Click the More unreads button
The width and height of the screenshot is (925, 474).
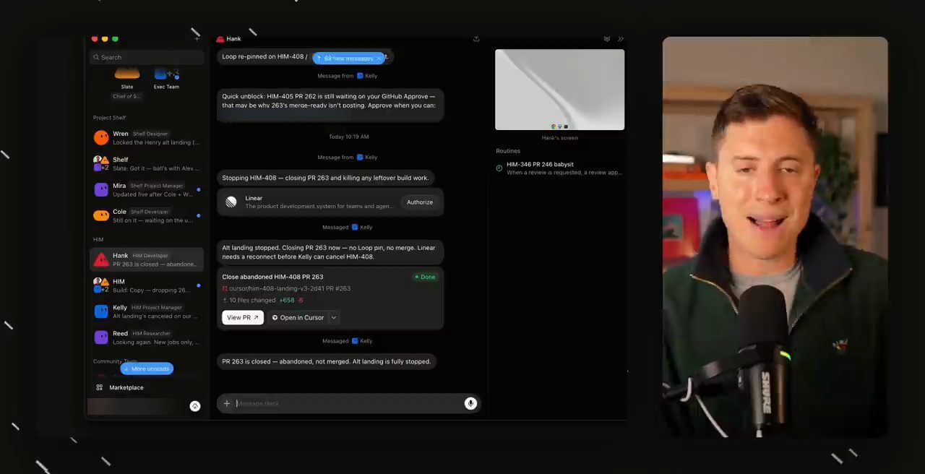[x=147, y=369]
